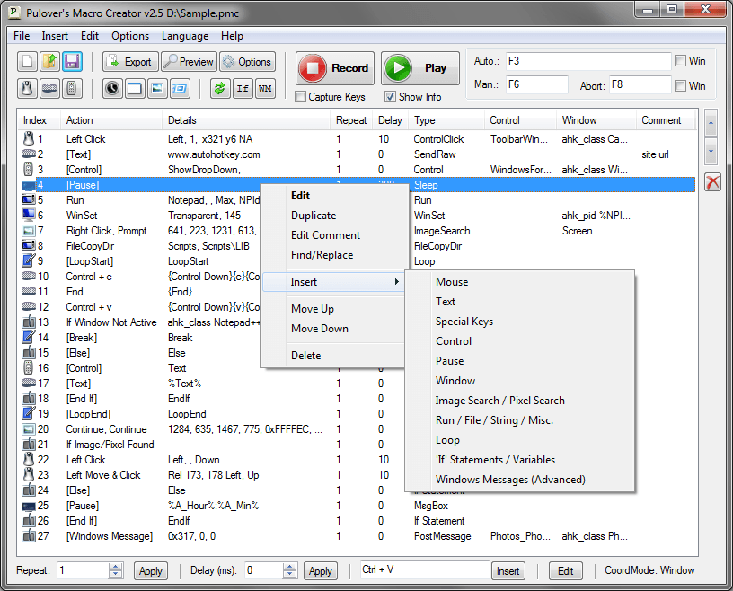The image size is (733, 591).
Task: Disable the Show Info checkbox
Action: 390,98
